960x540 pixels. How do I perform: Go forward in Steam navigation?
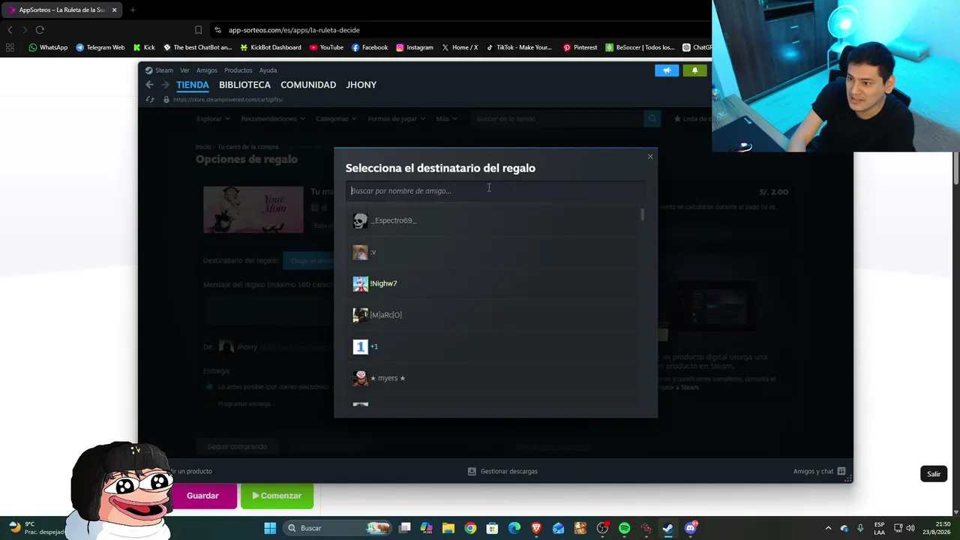tap(166, 85)
